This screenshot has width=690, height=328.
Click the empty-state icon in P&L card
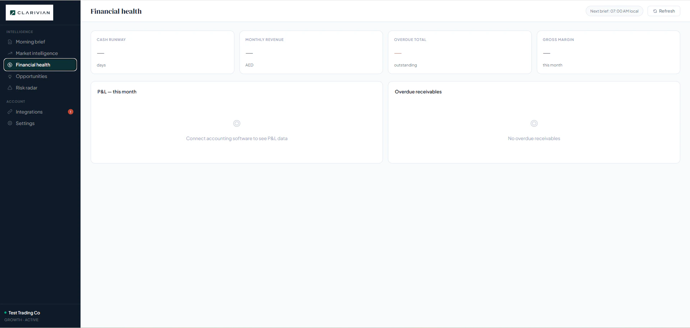click(x=237, y=124)
